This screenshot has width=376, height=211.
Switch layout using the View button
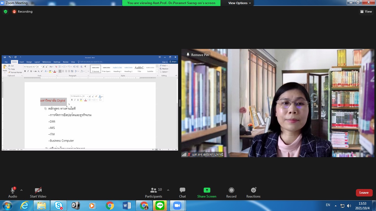pos(366,12)
